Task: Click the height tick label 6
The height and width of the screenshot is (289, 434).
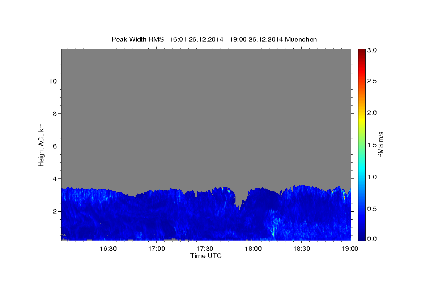Action: tap(54, 146)
